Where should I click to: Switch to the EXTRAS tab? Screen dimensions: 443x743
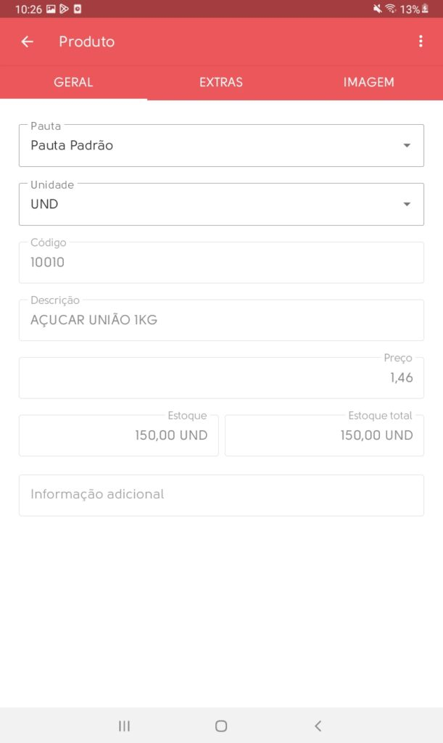point(221,82)
